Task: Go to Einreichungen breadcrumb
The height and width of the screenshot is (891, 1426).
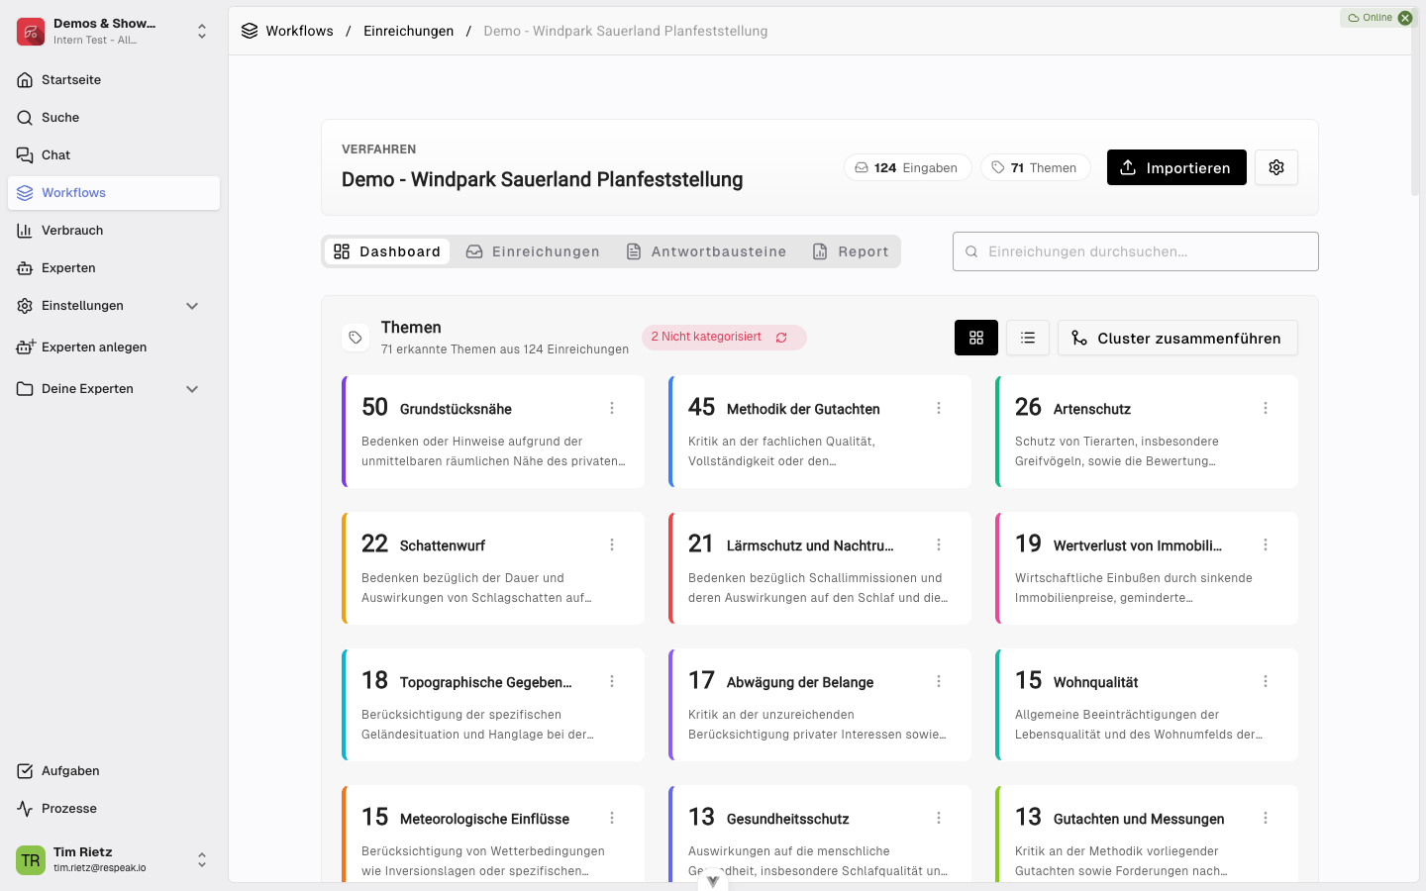Action: (408, 31)
